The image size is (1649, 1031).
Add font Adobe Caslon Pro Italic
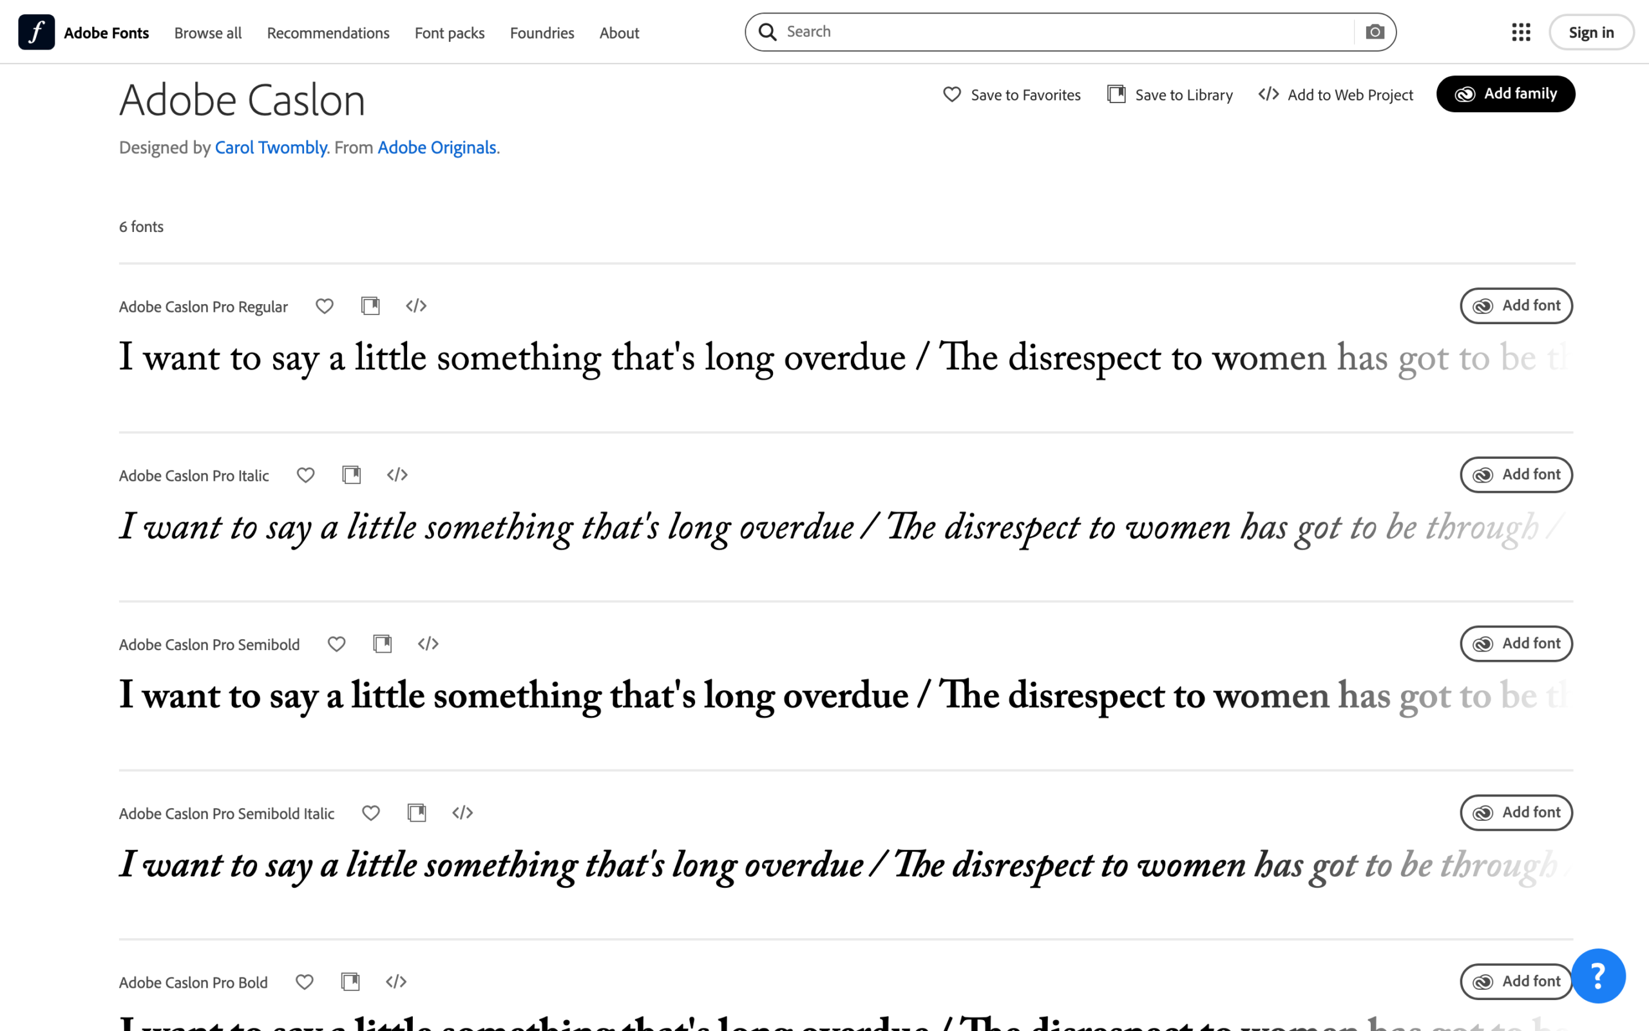click(x=1516, y=475)
